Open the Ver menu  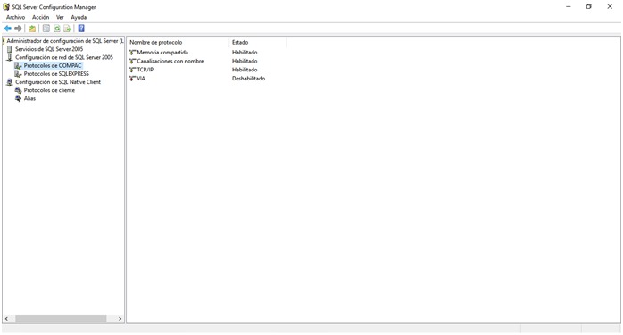[x=60, y=18]
